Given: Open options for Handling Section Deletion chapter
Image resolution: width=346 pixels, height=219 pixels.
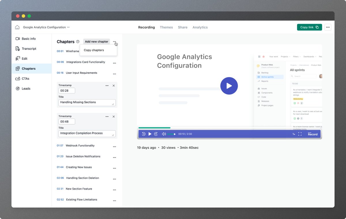Looking at the screenshot, I should (114, 179).
